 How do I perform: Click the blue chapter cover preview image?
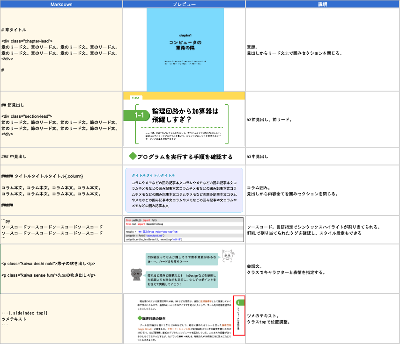(x=185, y=50)
